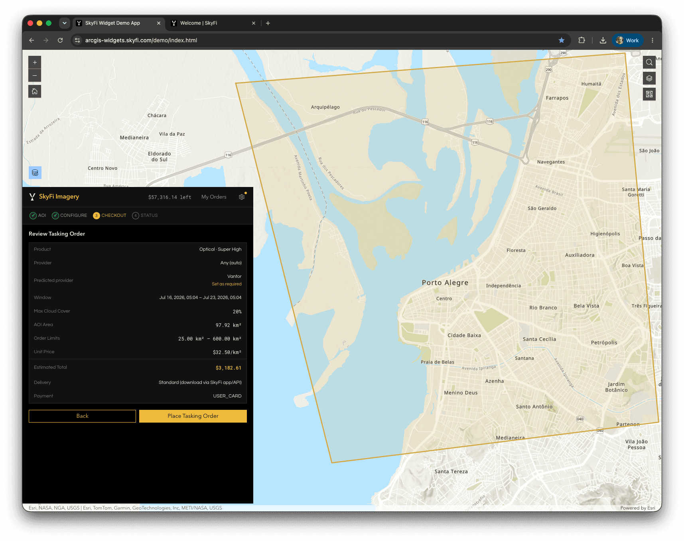Place the tasking order
The height and width of the screenshot is (541, 684).
click(193, 416)
